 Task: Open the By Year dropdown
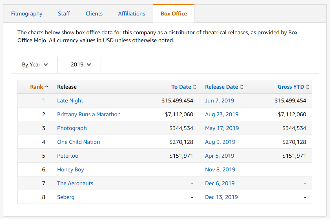(35, 64)
